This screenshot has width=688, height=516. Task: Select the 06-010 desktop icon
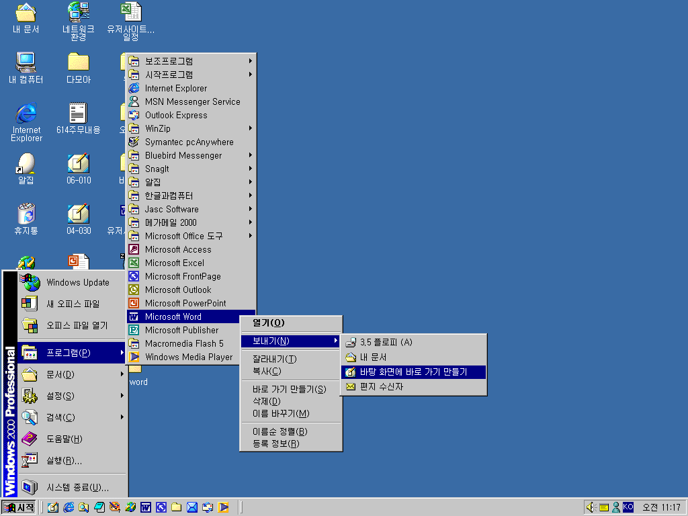(x=79, y=169)
